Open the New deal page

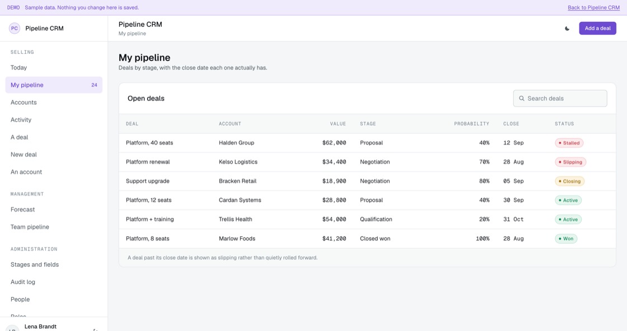coord(54,155)
